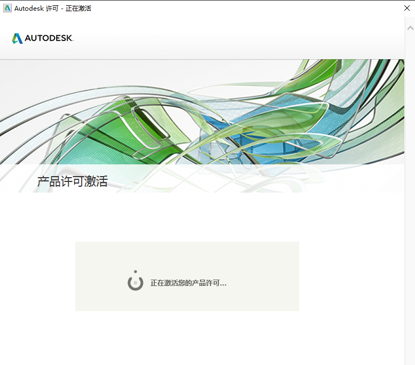Click the Autodesk logo in the header

tap(43, 38)
